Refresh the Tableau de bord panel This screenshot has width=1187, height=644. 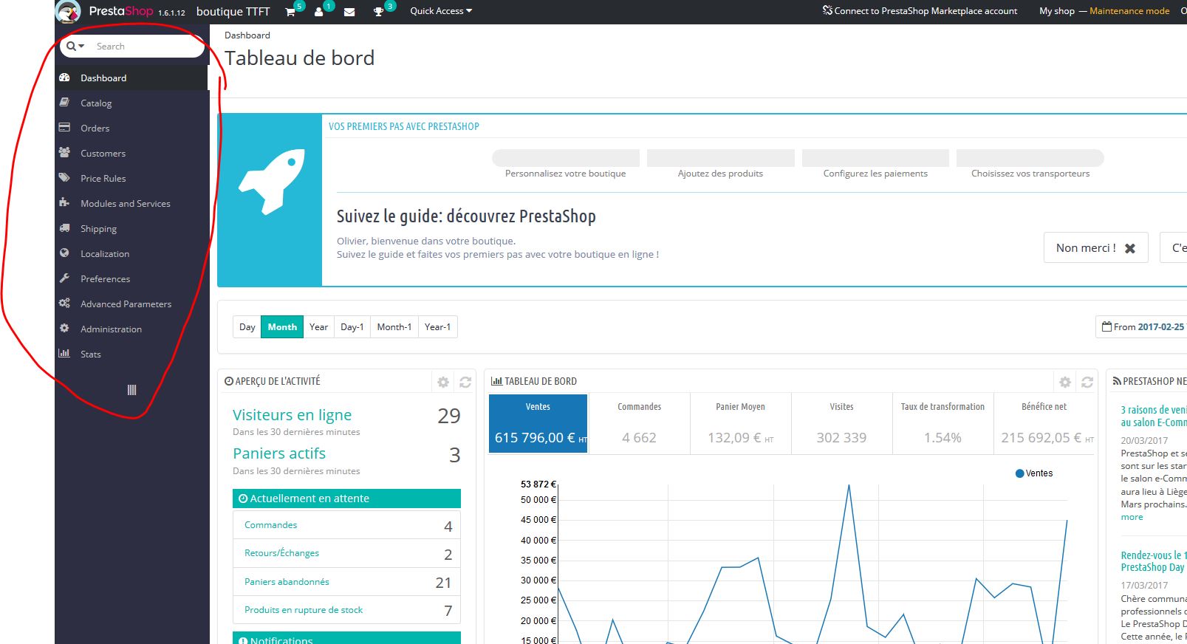click(x=1087, y=382)
